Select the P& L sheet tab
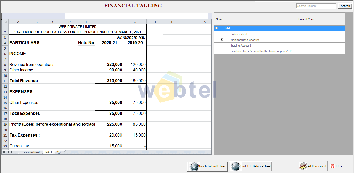The width and height of the screenshot is (354, 173). click(x=49, y=152)
